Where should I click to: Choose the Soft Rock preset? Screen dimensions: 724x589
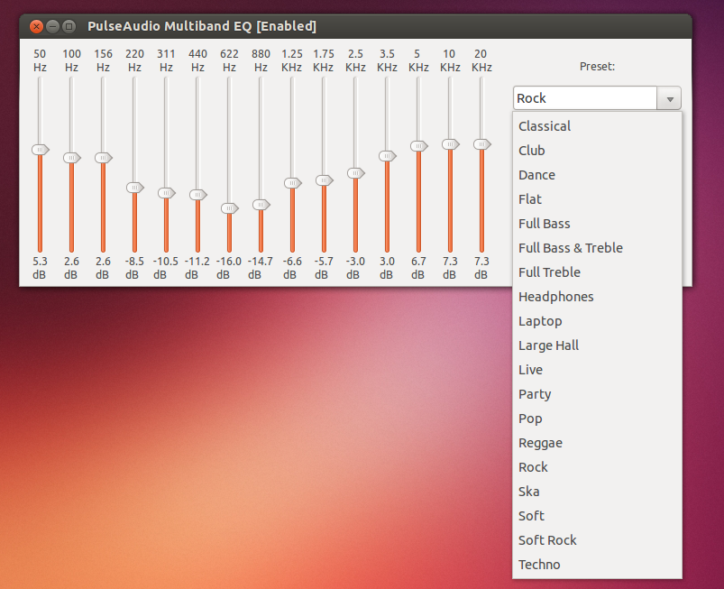point(547,539)
